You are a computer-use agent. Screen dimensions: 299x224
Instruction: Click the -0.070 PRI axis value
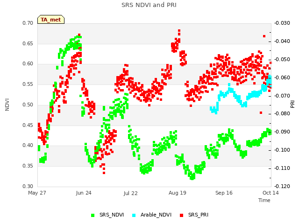(x=282, y=96)
